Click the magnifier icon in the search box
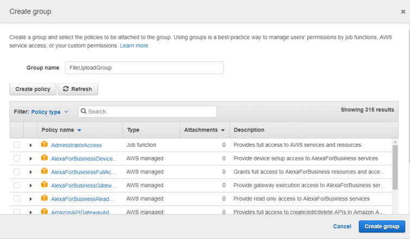The width and height of the screenshot is (410, 239). [84, 112]
